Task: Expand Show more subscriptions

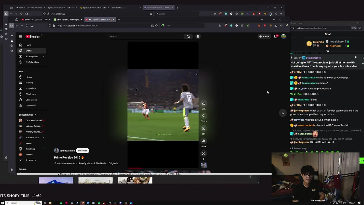Action: point(31,160)
